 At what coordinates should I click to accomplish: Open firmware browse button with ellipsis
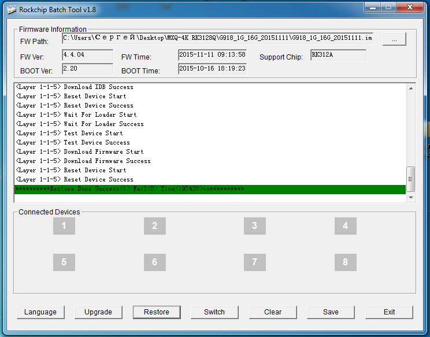tap(394, 39)
